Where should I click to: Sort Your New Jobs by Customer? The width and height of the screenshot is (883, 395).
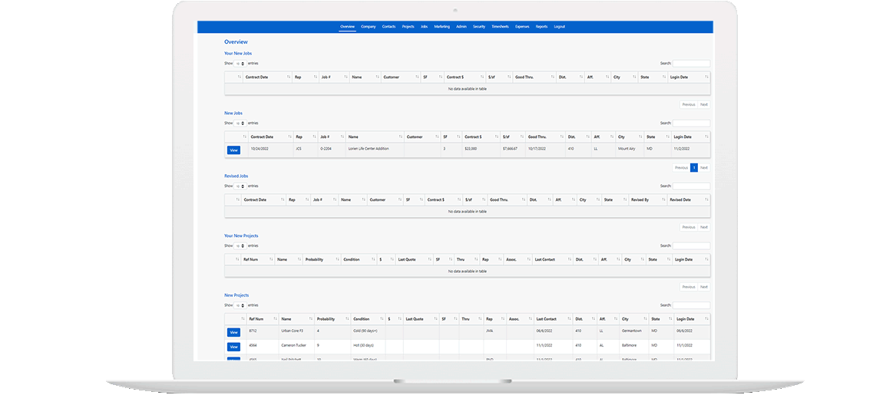[400, 77]
